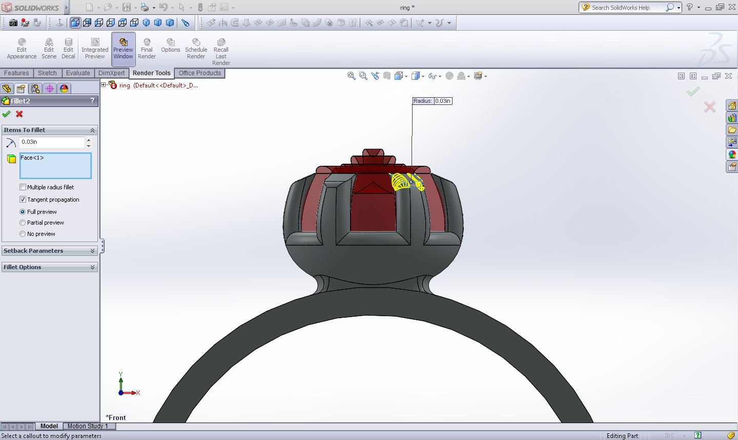Viewport: 738px width, 440px height.
Task: Open render Options
Action: pos(171,46)
